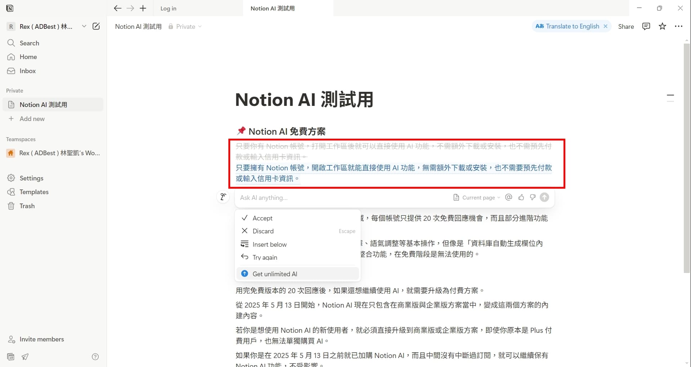Image resolution: width=691 pixels, height=367 pixels.
Task: Dismiss the Translate to English suggestion
Action: tap(606, 26)
